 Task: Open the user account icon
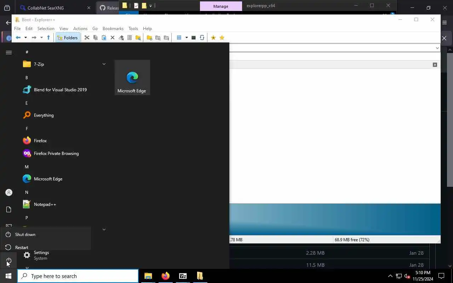[9, 192]
